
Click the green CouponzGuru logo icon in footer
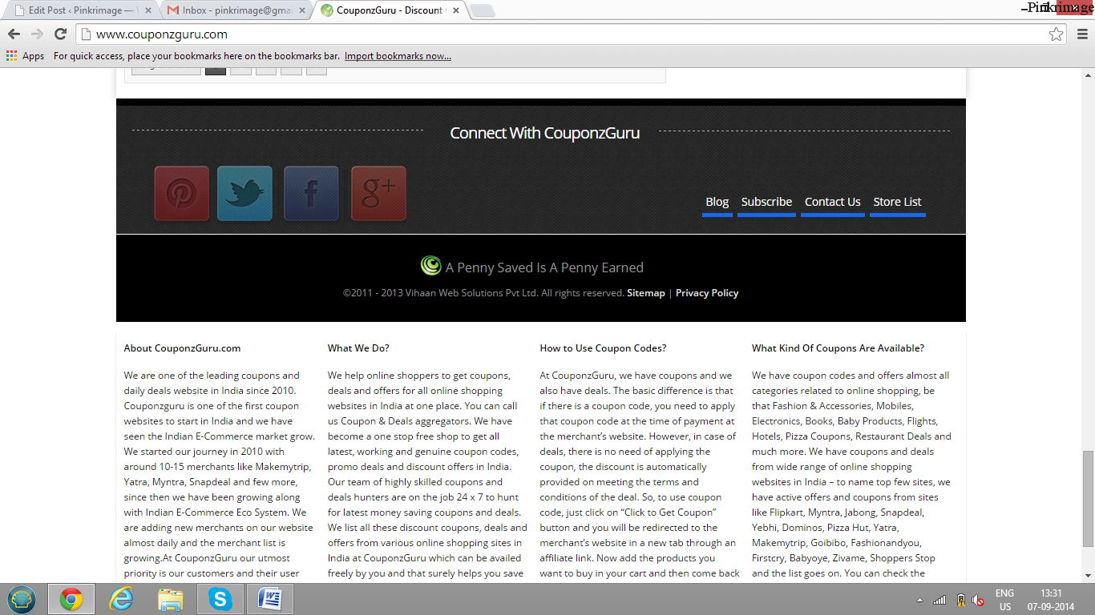(430, 265)
